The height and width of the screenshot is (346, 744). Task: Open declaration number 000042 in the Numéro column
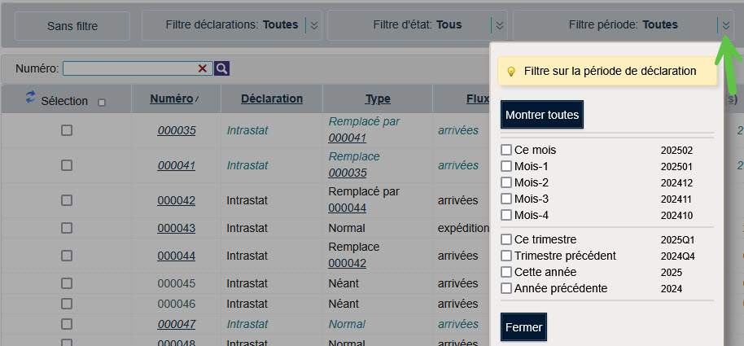pyautogui.click(x=177, y=201)
